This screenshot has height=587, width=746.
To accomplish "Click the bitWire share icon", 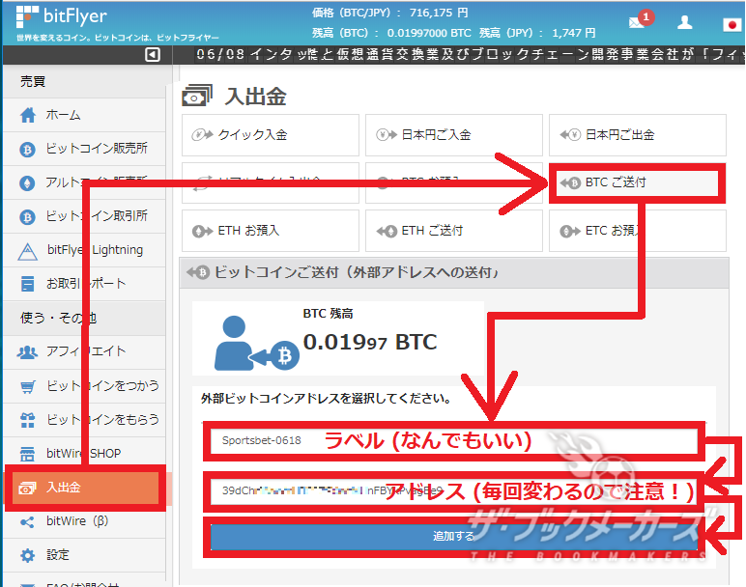I will pyautogui.click(x=28, y=521).
